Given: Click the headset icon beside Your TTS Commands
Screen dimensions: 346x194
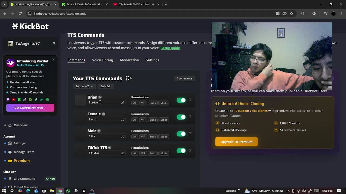Looking at the screenshot, I should [x=129, y=78].
